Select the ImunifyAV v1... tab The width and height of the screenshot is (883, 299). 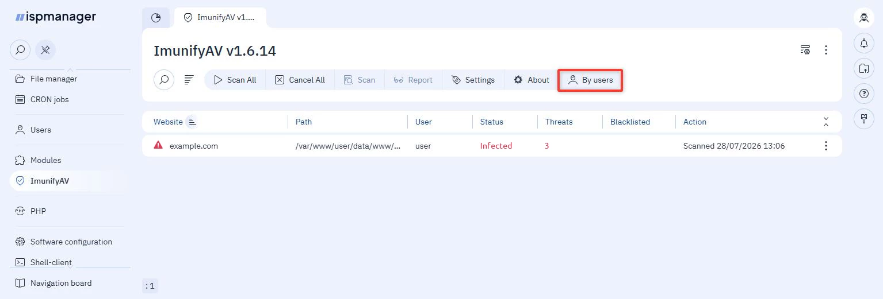pyautogui.click(x=220, y=18)
